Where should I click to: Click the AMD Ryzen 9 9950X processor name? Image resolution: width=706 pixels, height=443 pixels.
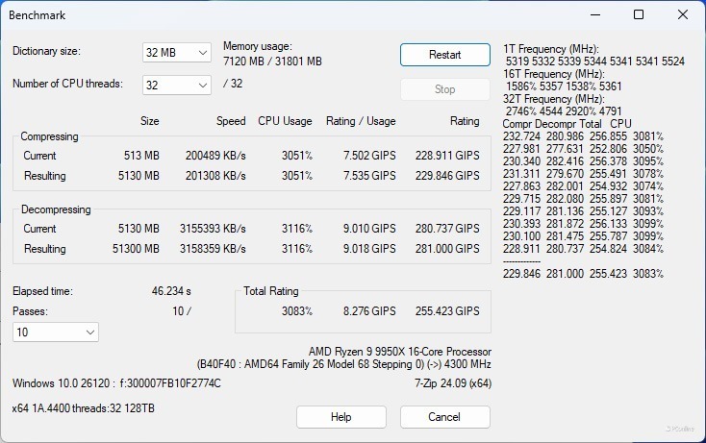tap(399, 352)
